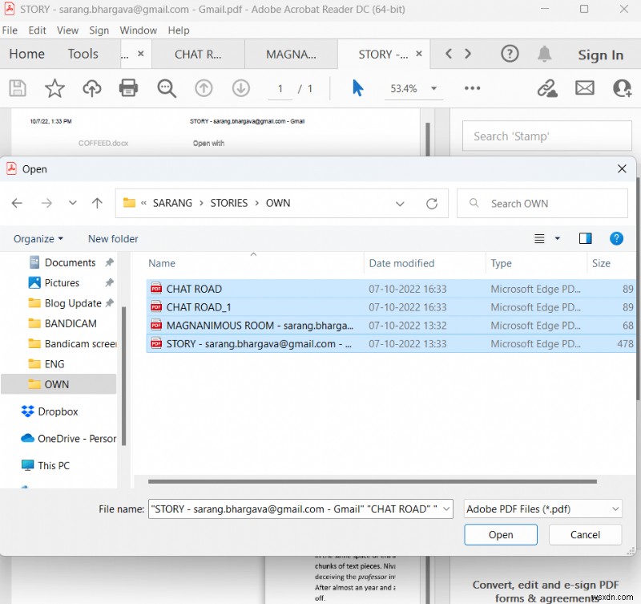This screenshot has height=604, width=641.
Task: Open the Send by email icon
Action: click(585, 88)
